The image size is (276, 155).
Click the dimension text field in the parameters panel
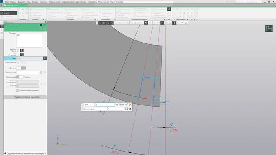tap(30, 59)
